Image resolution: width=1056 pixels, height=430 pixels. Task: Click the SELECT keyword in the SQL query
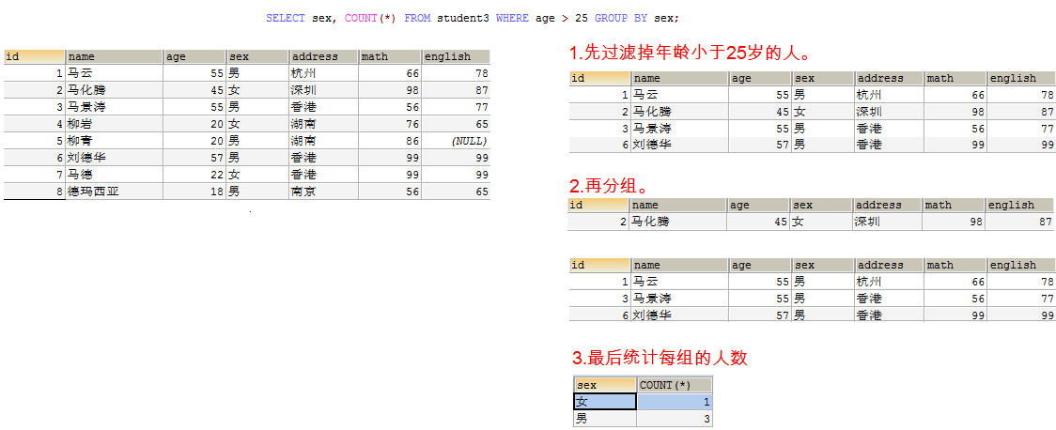click(286, 18)
